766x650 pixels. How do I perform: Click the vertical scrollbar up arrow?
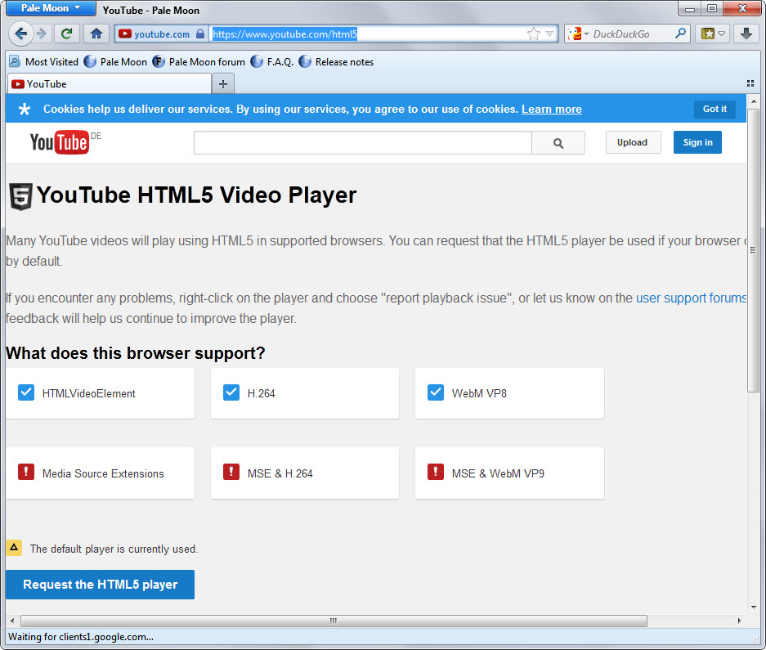pos(753,101)
